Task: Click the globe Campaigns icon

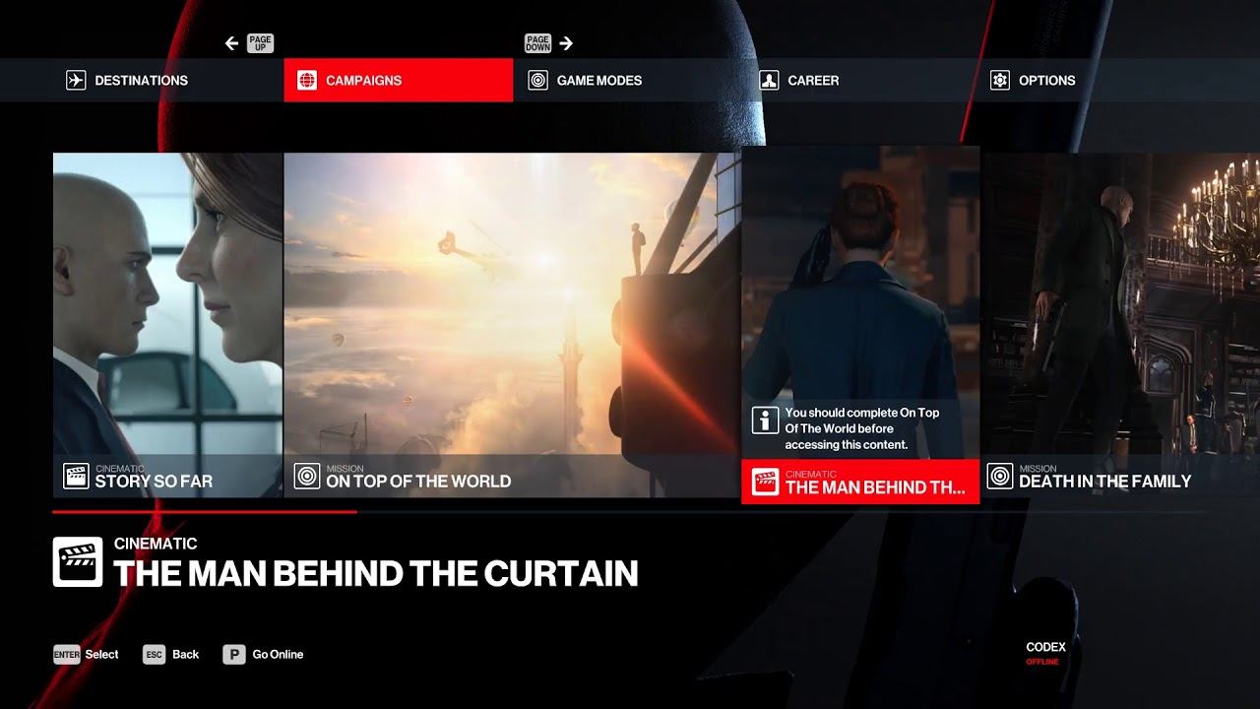Action: coord(307,81)
